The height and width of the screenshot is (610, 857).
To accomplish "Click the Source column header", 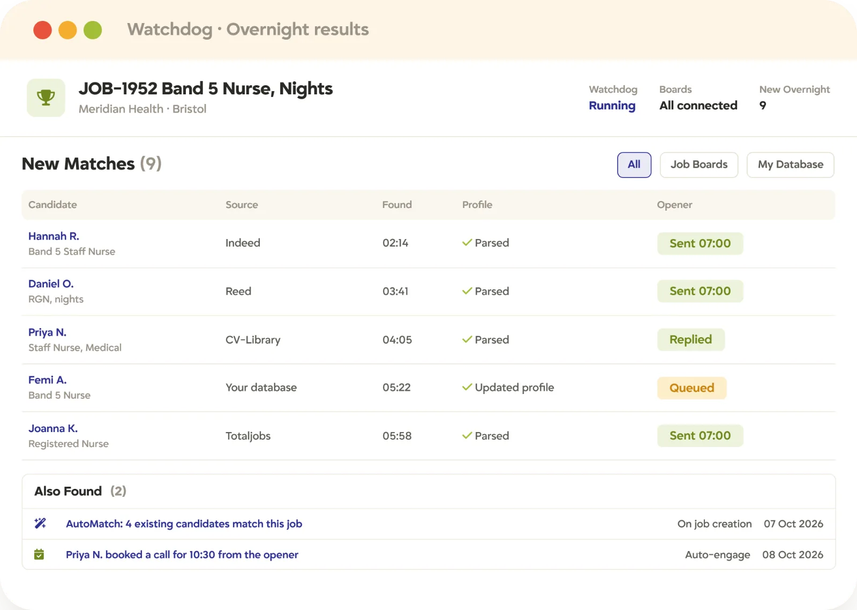I will coord(242,205).
